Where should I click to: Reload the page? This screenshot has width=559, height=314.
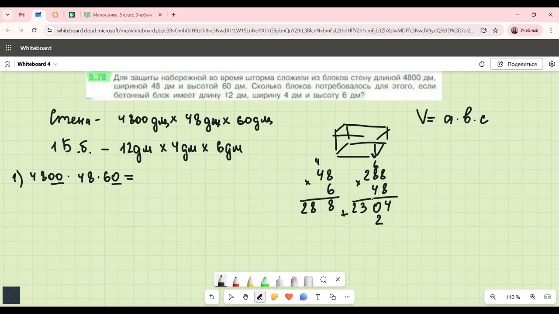35,31
